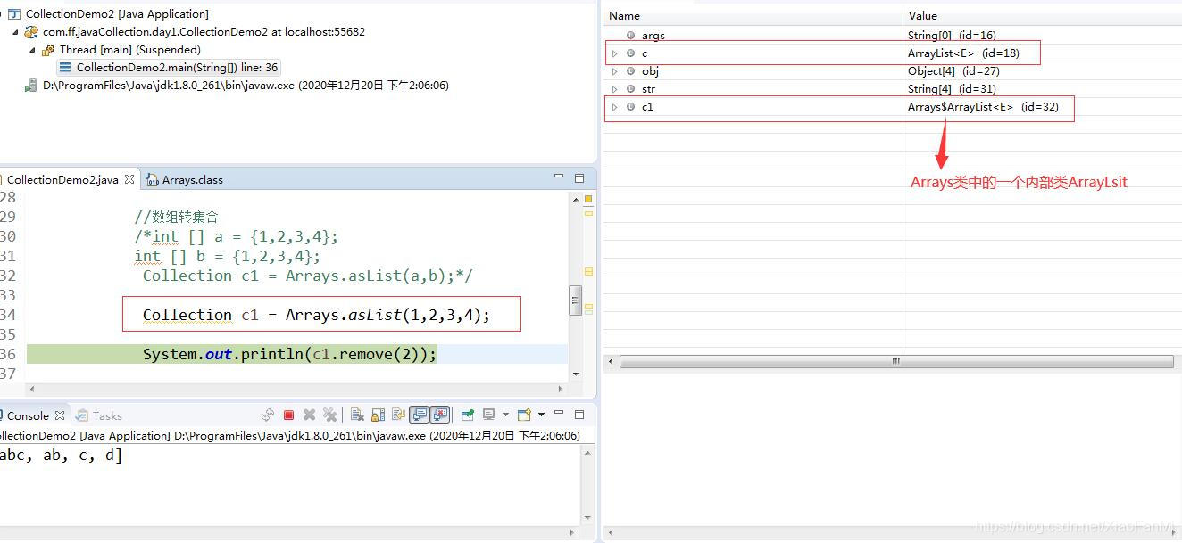The height and width of the screenshot is (543, 1182).
Task: Click the console output text "abc, ab, c, d]"
Action: pyautogui.click(x=61, y=456)
